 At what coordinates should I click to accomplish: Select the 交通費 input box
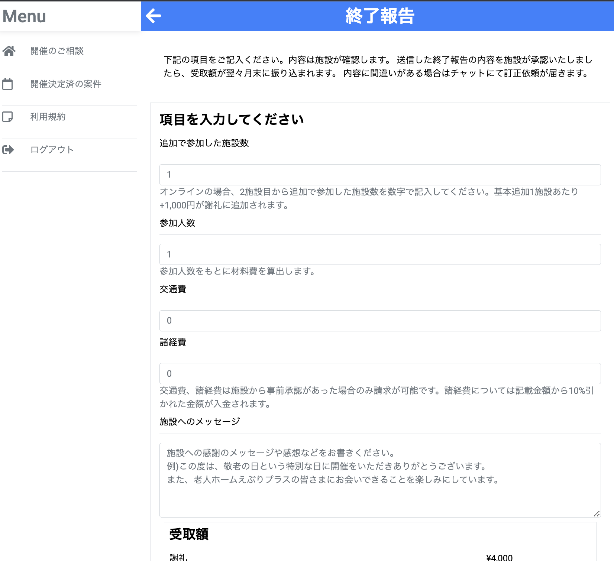(x=380, y=321)
